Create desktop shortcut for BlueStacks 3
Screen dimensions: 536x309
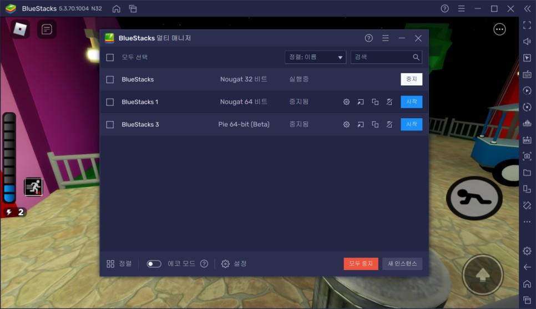point(361,124)
